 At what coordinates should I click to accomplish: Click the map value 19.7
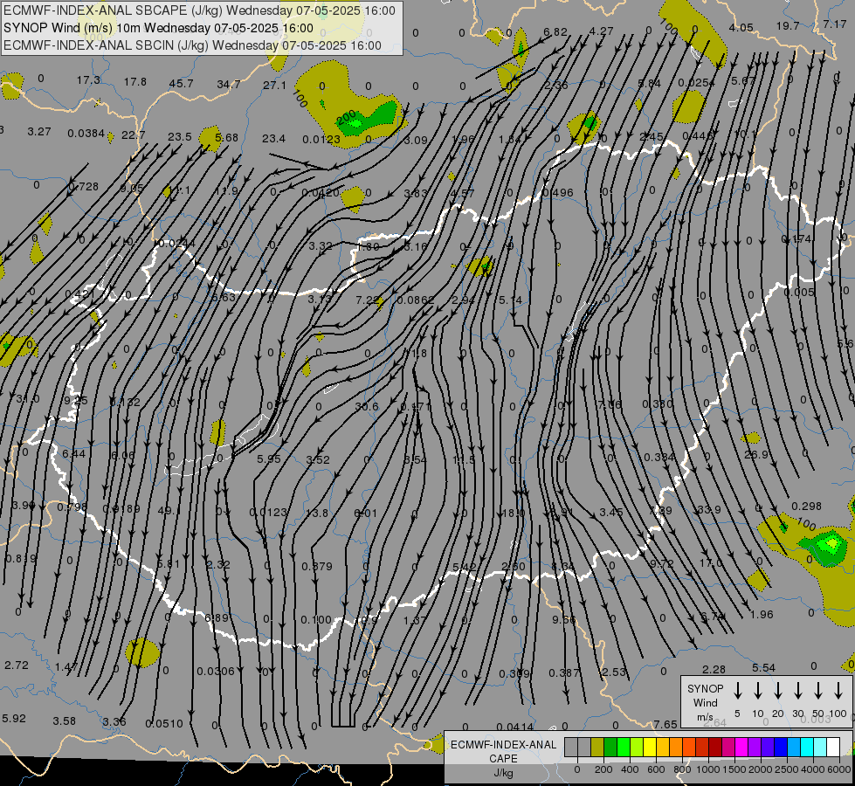click(x=788, y=26)
